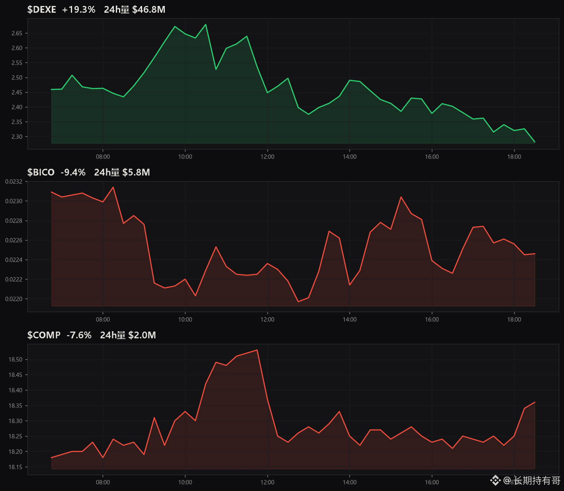This screenshot has width=564, height=491.
Task: Select 16:00 on the COMP time axis
Action: tap(432, 482)
